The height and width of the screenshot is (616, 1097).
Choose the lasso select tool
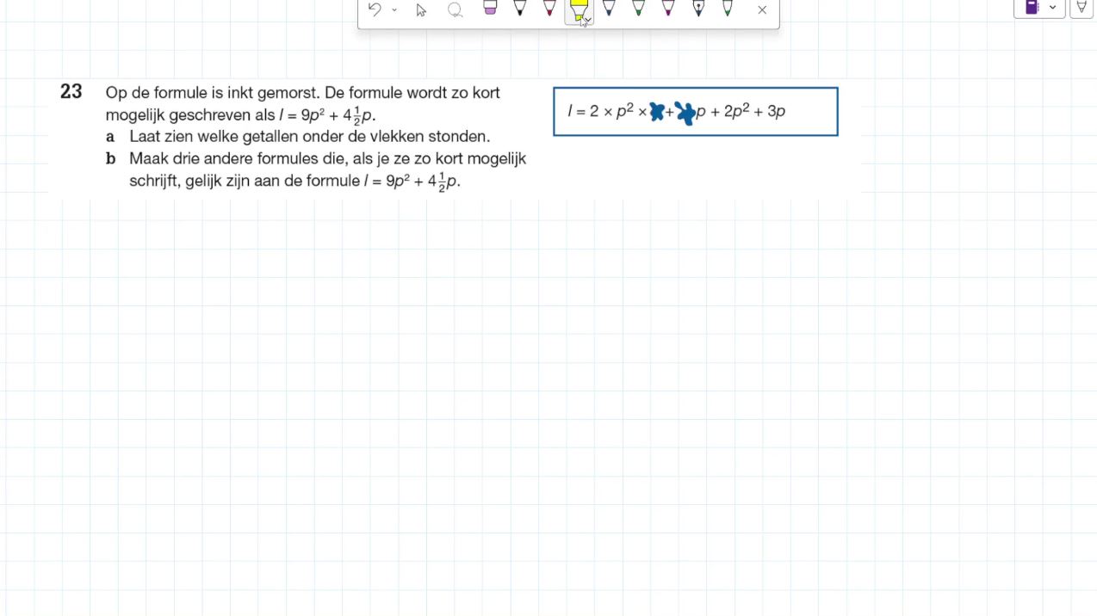tap(455, 10)
